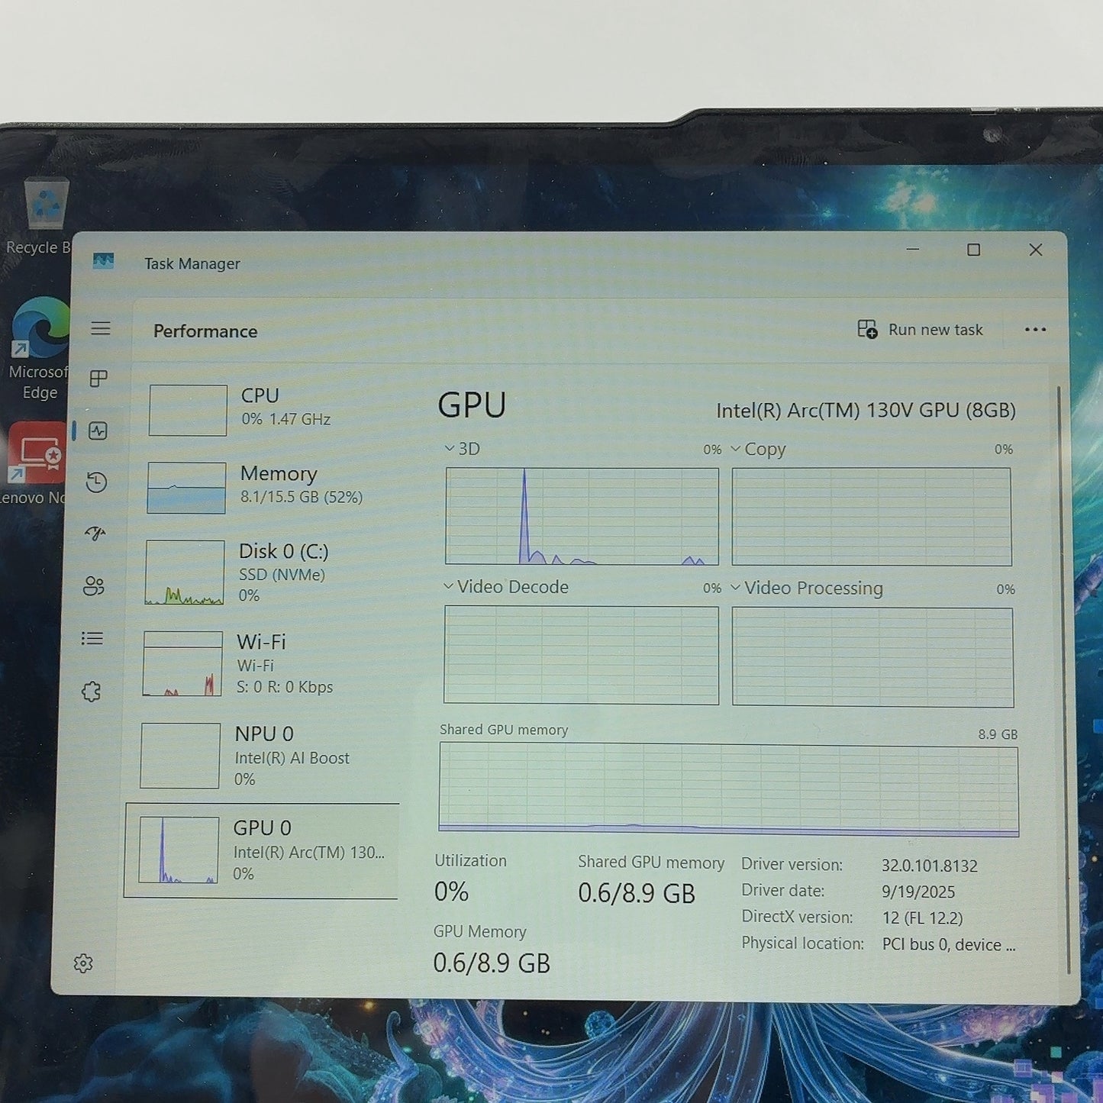Viewport: 1103px width, 1103px height.
Task: Click the Copy engine utilization graph
Action: pyautogui.click(x=872, y=517)
